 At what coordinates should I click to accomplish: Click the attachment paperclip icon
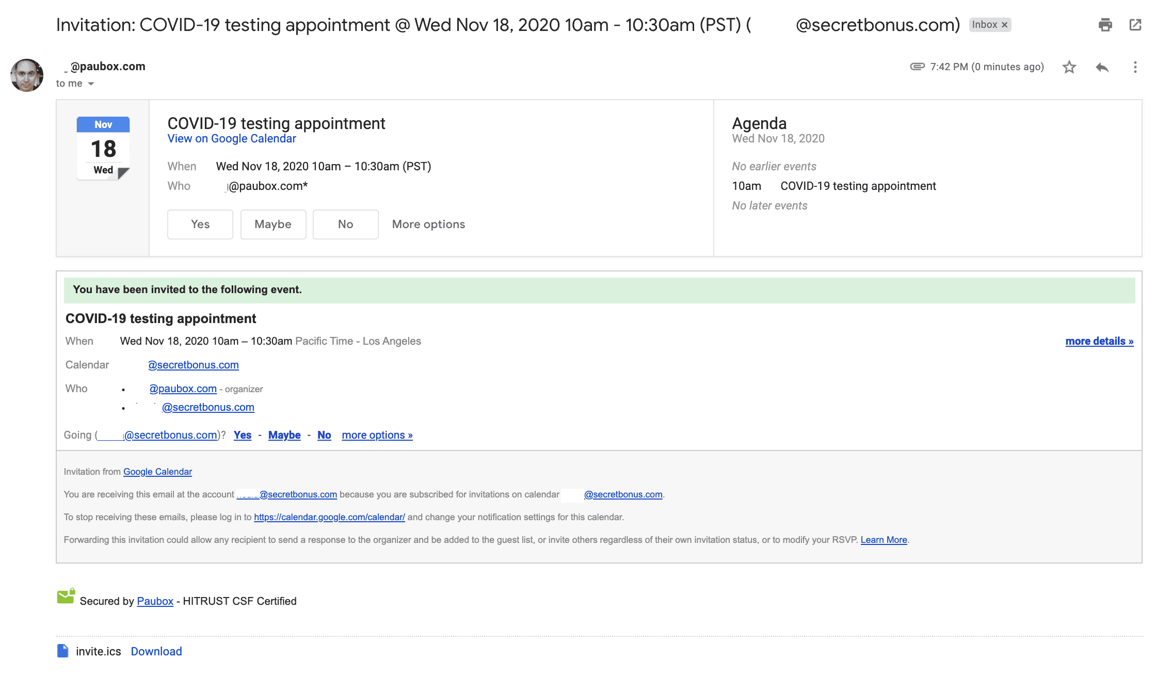pyautogui.click(x=917, y=67)
